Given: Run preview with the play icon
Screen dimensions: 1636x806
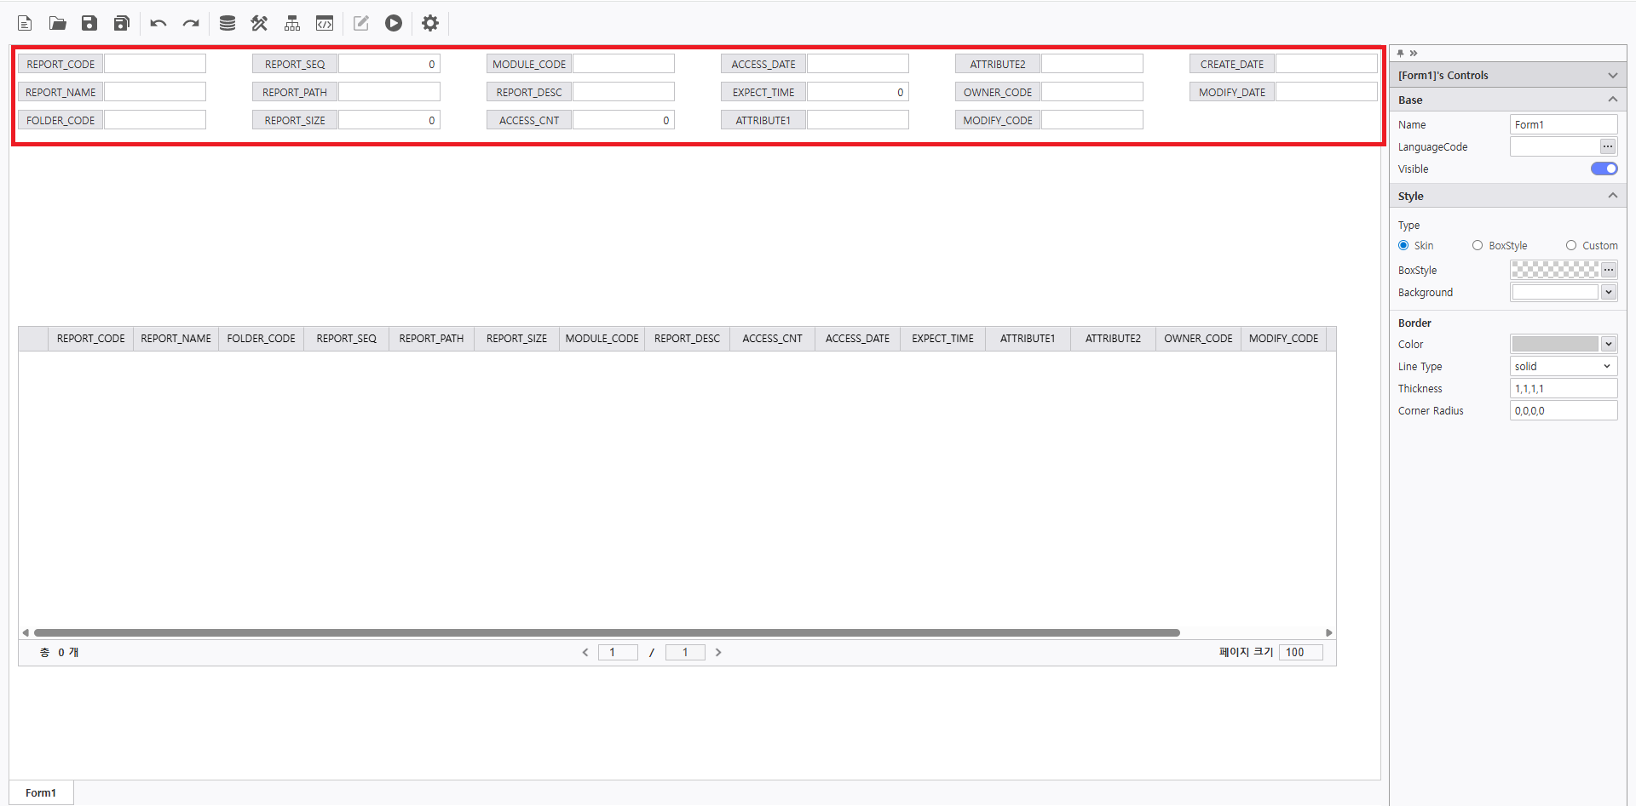Looking at the screenshot, I should (393, 23).
